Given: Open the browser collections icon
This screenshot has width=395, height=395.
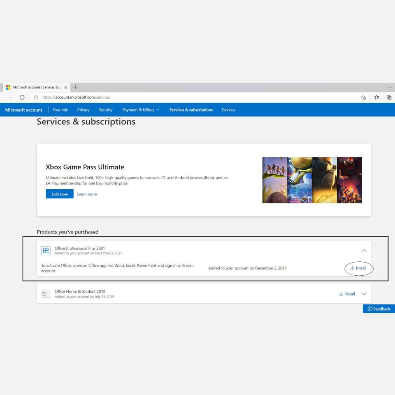Looking at the screenshot, I should 389,97.
